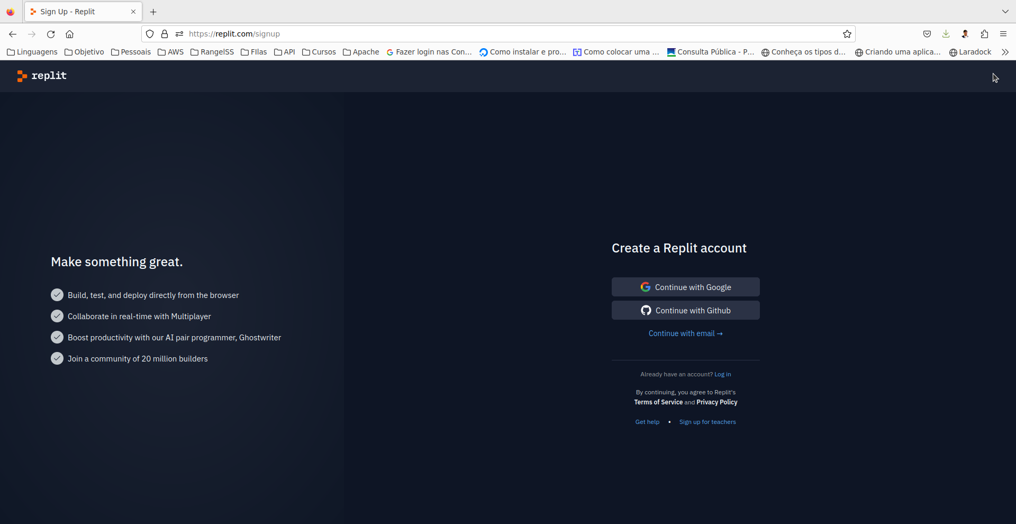Open the Pessoais bookmark folder
This screenshot has width=1016, height=524.
click(x=131, y=52)
